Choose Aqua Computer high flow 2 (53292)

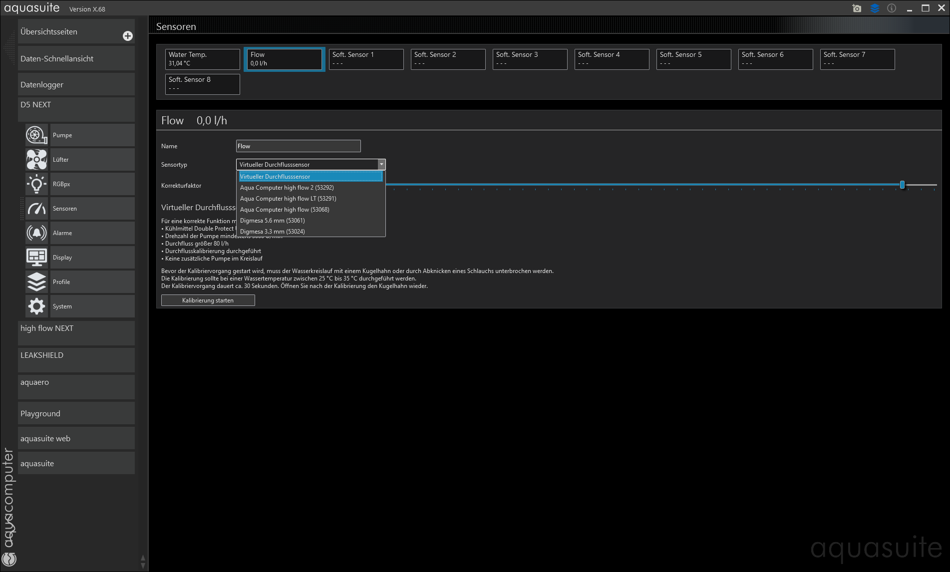pos(287,188)
